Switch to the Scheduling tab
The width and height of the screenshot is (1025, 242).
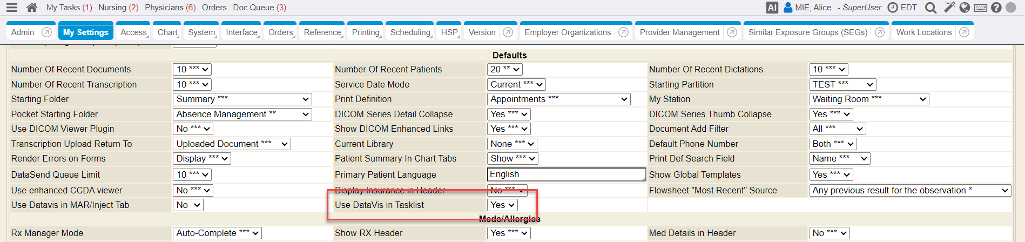[410, 32]
